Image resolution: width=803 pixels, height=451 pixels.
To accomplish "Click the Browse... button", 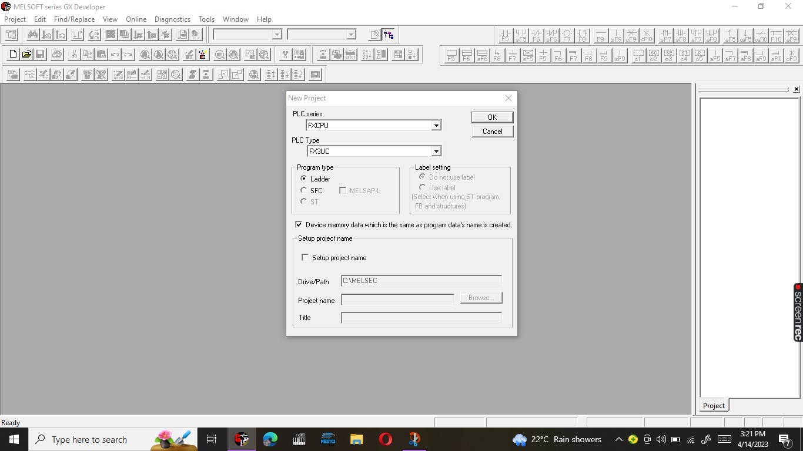I will 481,298.
